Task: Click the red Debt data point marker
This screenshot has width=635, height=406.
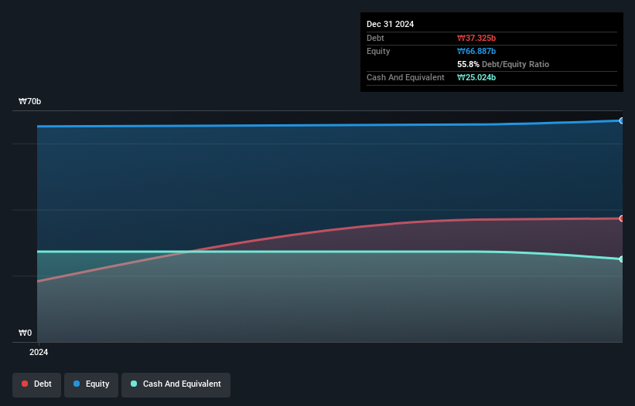Action: coord(622,218)
